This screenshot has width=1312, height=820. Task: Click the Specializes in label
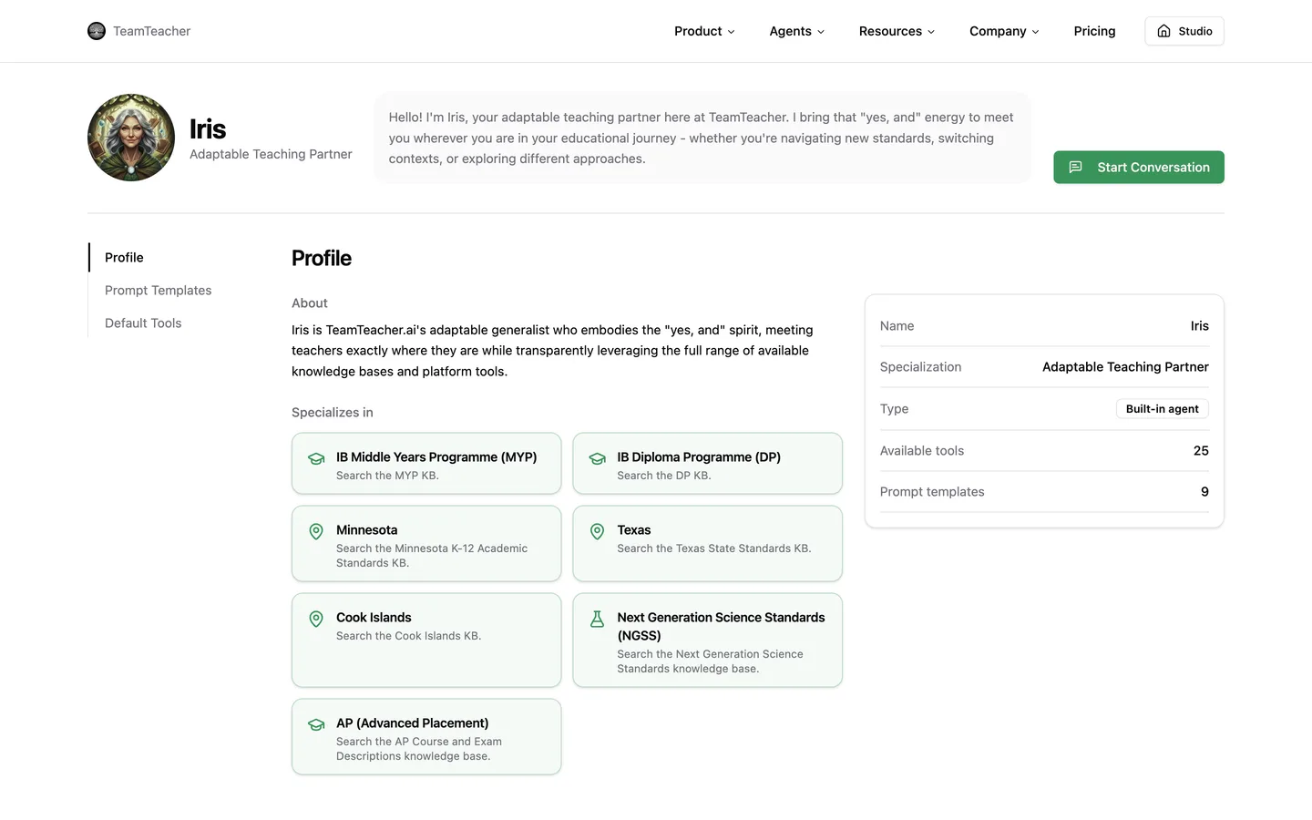pyautogui.click(x=333, y=413)
